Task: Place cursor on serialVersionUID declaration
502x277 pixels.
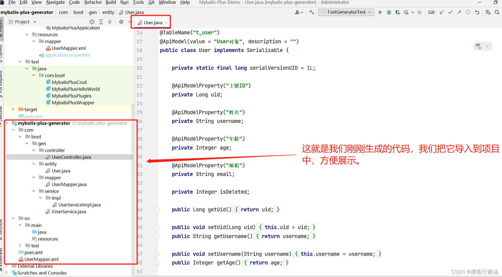Action: tap(273, 68)
